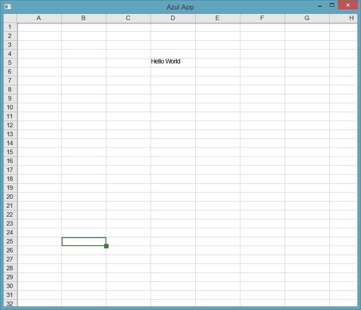Click column E header

coord(218,18)
